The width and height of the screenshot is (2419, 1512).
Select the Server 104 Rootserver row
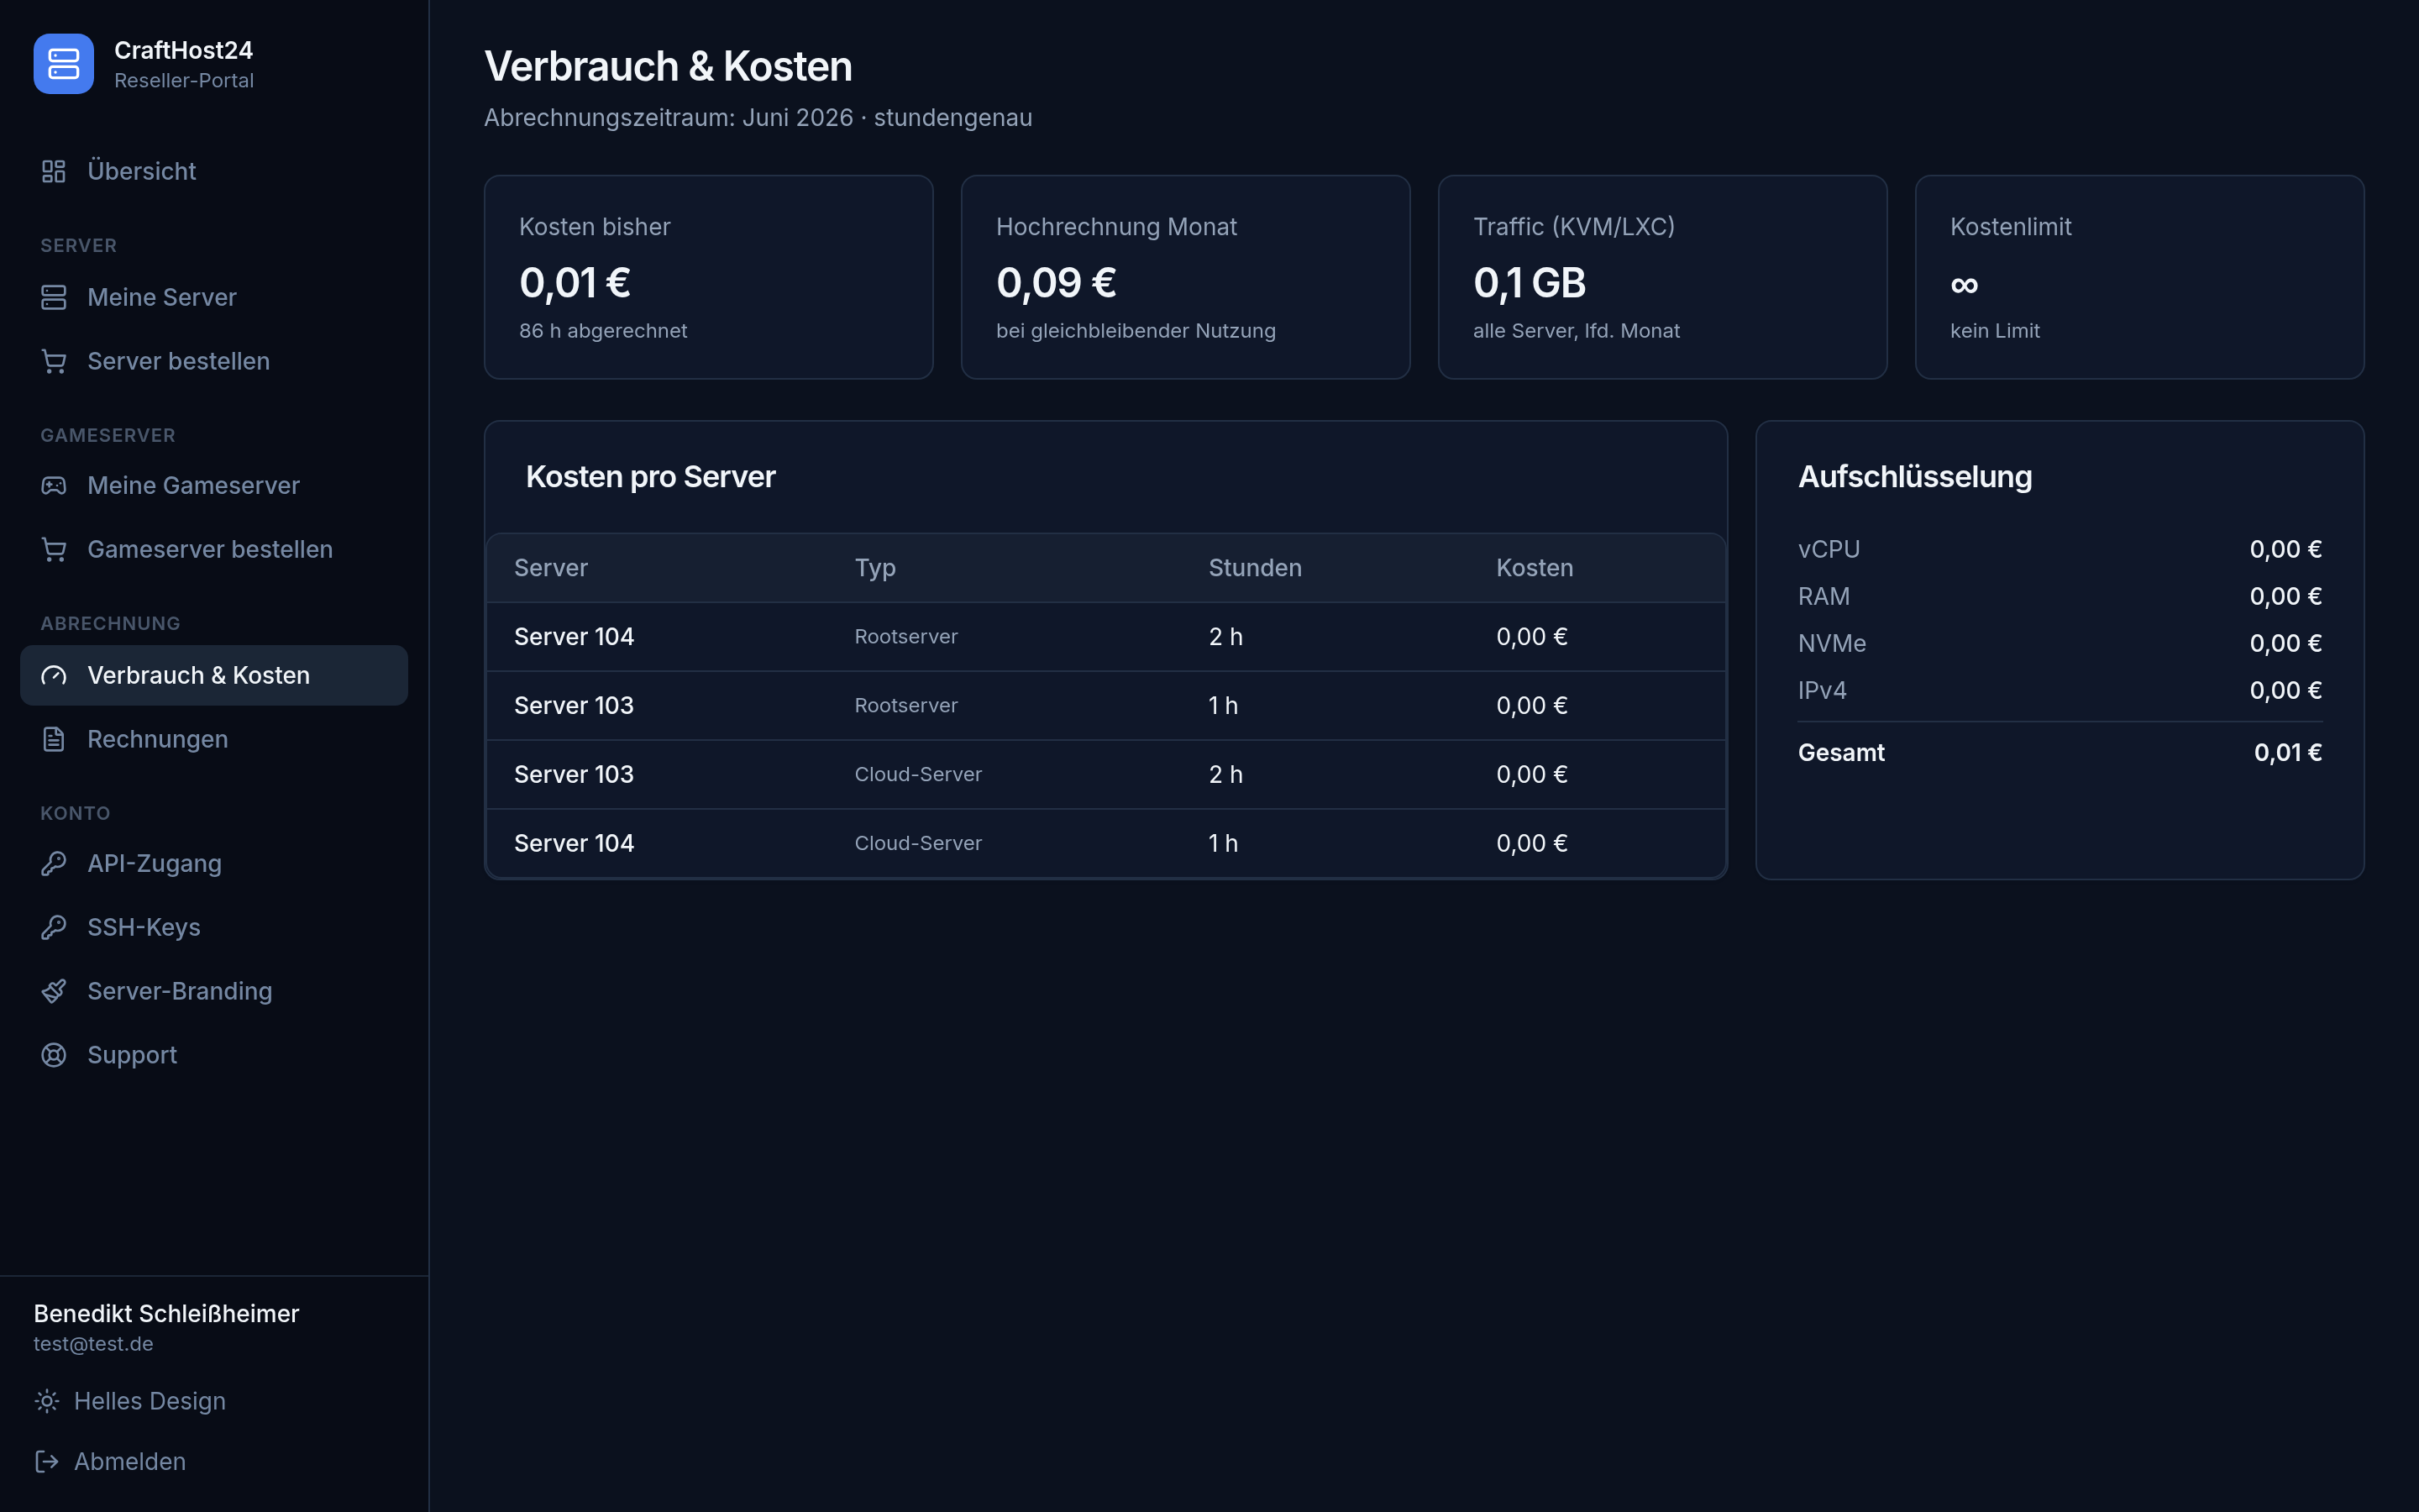click(x=1105, y=637)
